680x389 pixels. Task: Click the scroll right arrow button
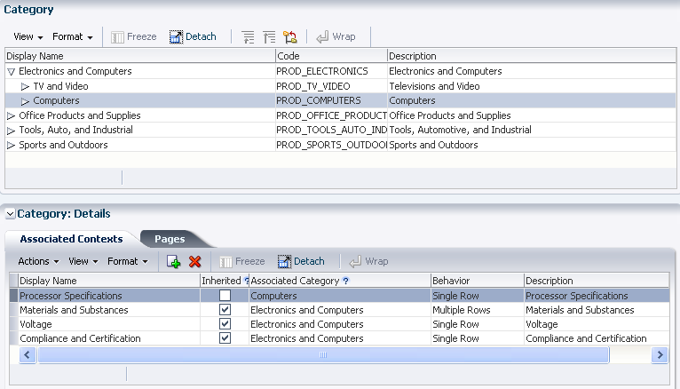[x=660, y=355]
